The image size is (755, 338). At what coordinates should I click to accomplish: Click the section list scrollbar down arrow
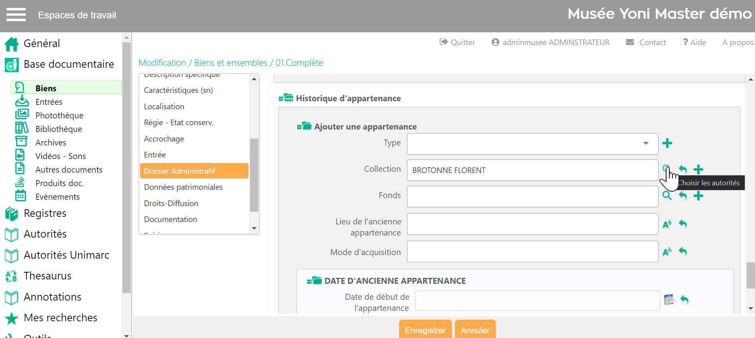tap(254, 228)
